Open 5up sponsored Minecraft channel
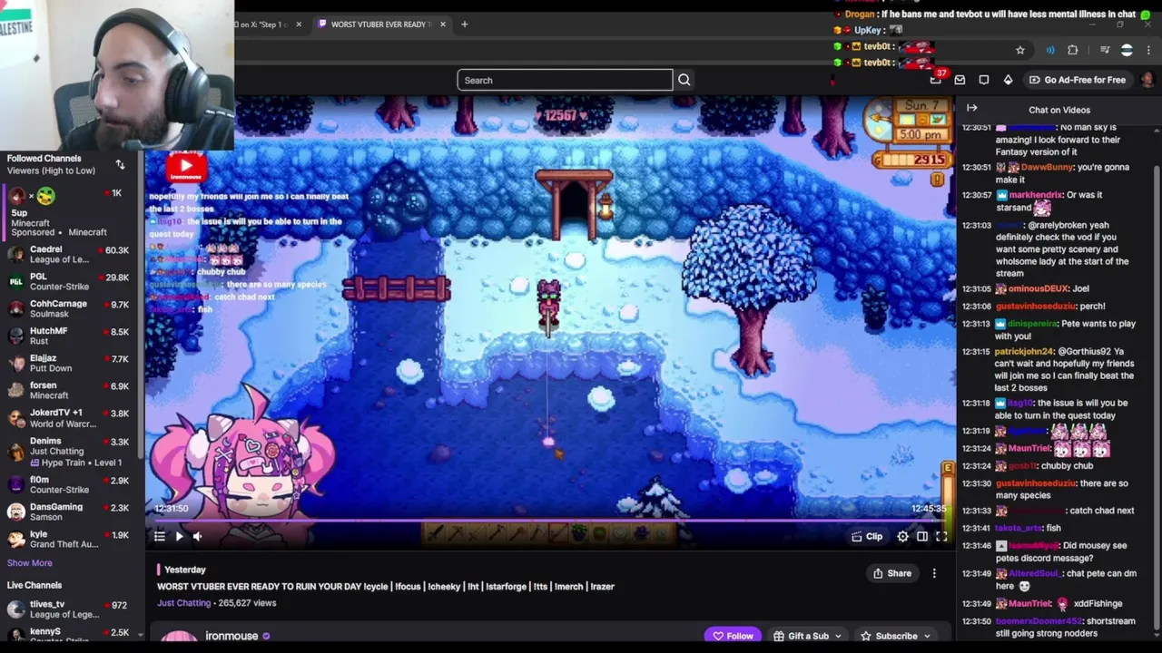This screenshot has height=653, width=1162. 70,211
